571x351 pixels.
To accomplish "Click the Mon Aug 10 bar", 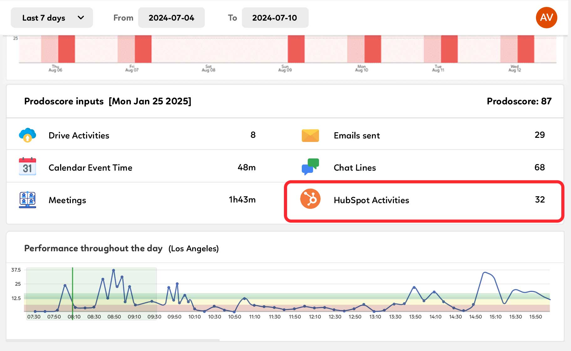I will coord(373,49).
